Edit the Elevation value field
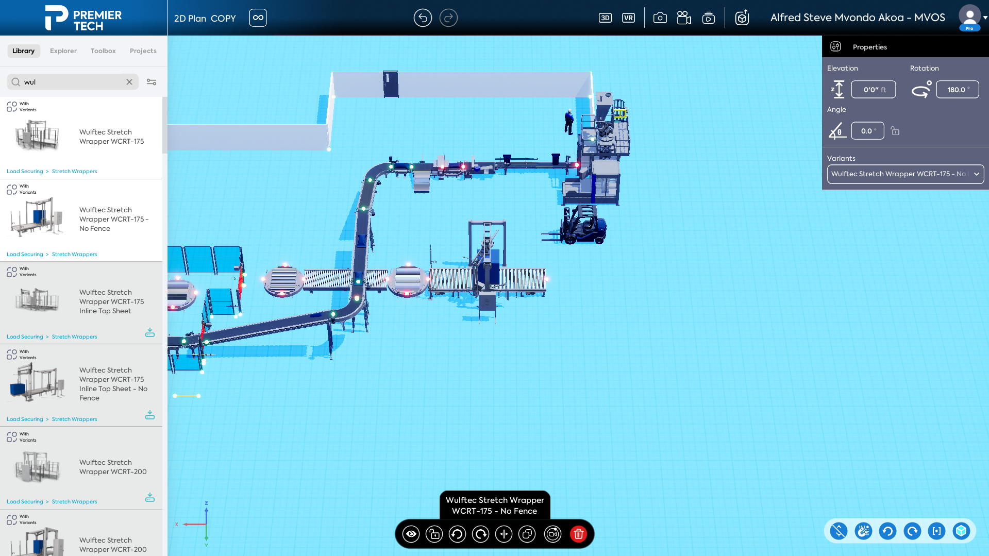This screenshot has width=989, height=556. coord(873,90)
